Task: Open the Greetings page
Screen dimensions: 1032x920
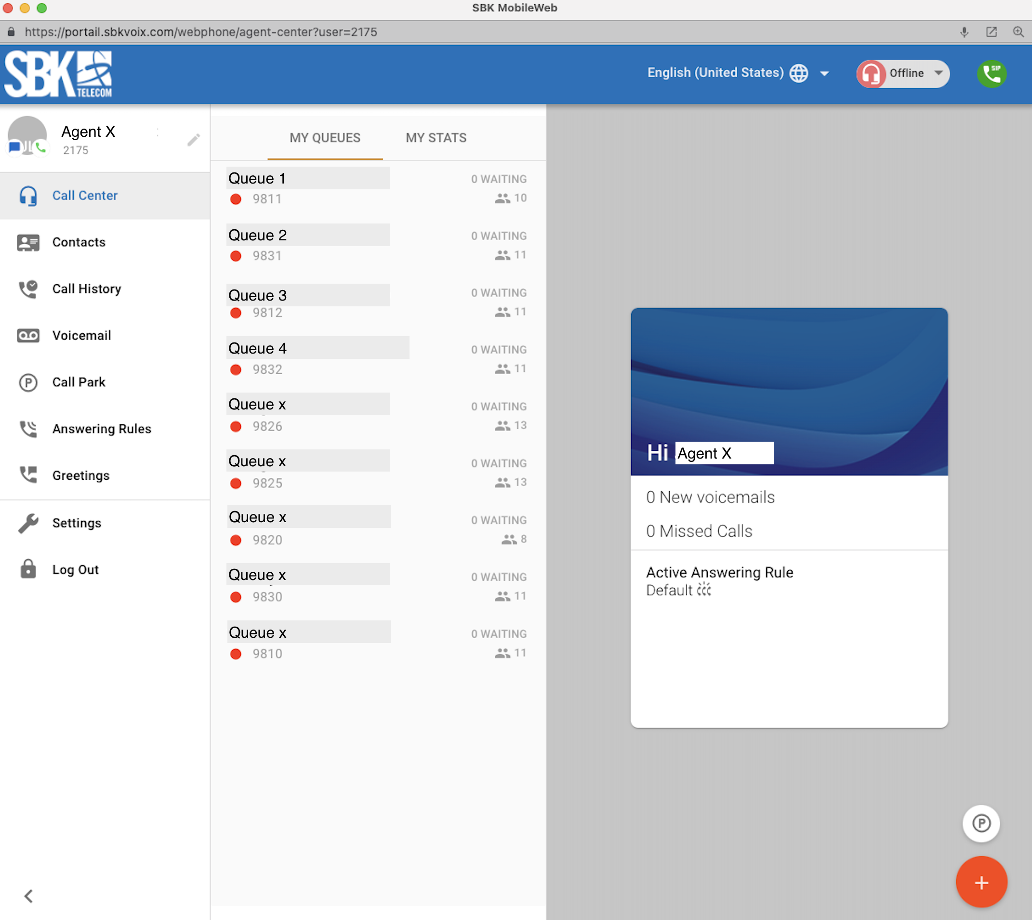Action: (105, 476)
